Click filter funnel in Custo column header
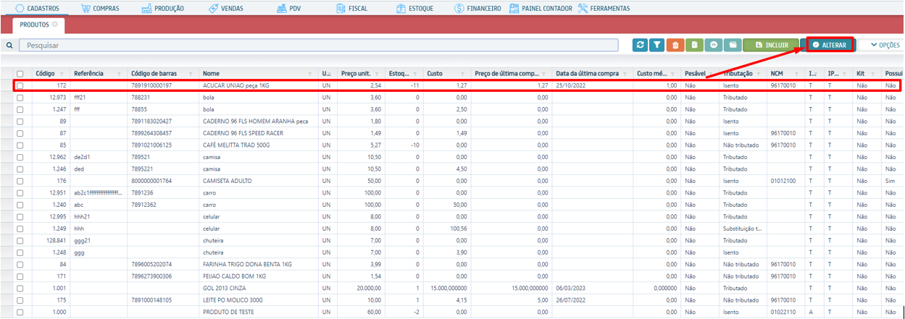The image size is (905, 319). 462,74
